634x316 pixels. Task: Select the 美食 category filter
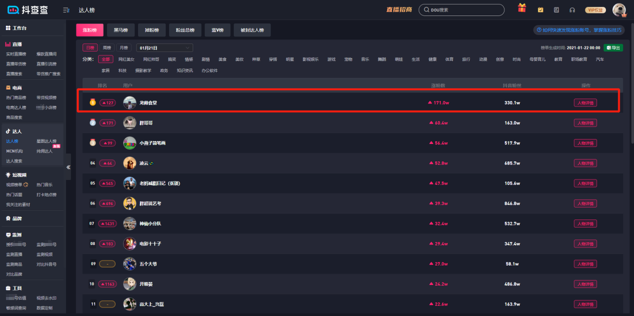(223, 59)
